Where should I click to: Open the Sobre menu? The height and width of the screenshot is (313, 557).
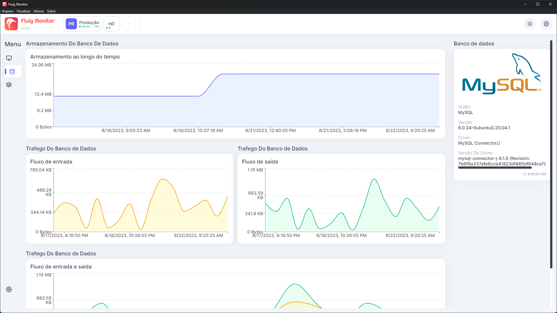(x=51, y=11)
